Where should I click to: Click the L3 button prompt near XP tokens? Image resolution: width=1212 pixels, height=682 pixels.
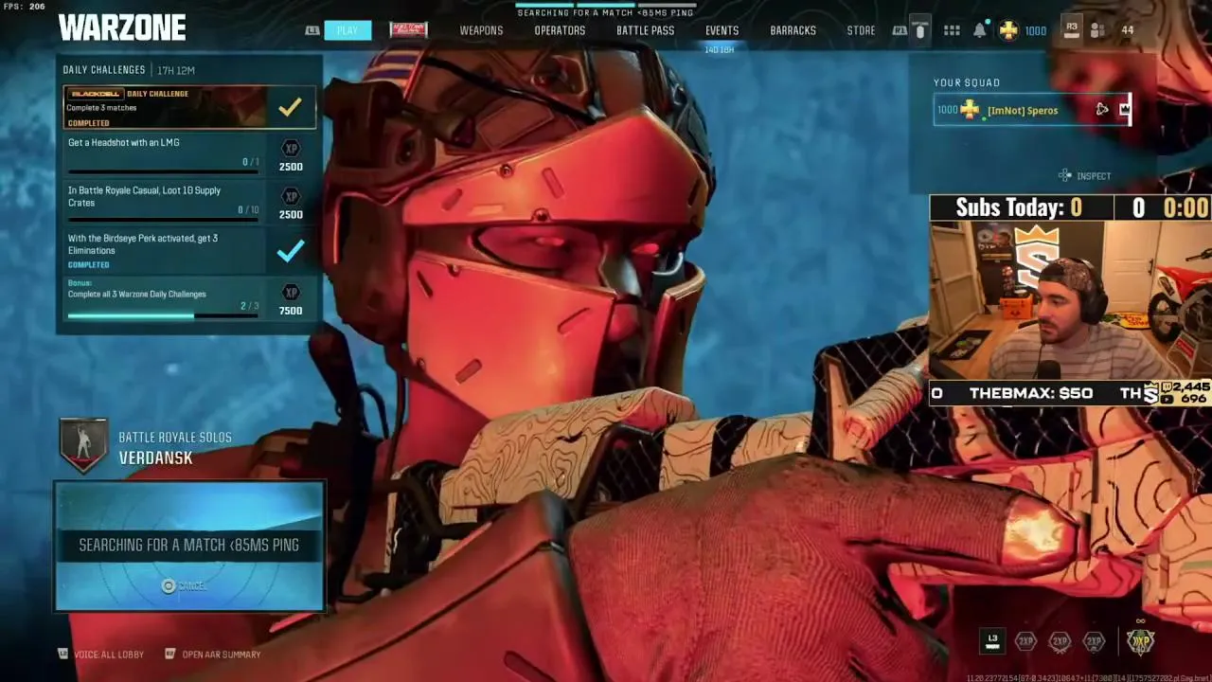tap(992, 640)
